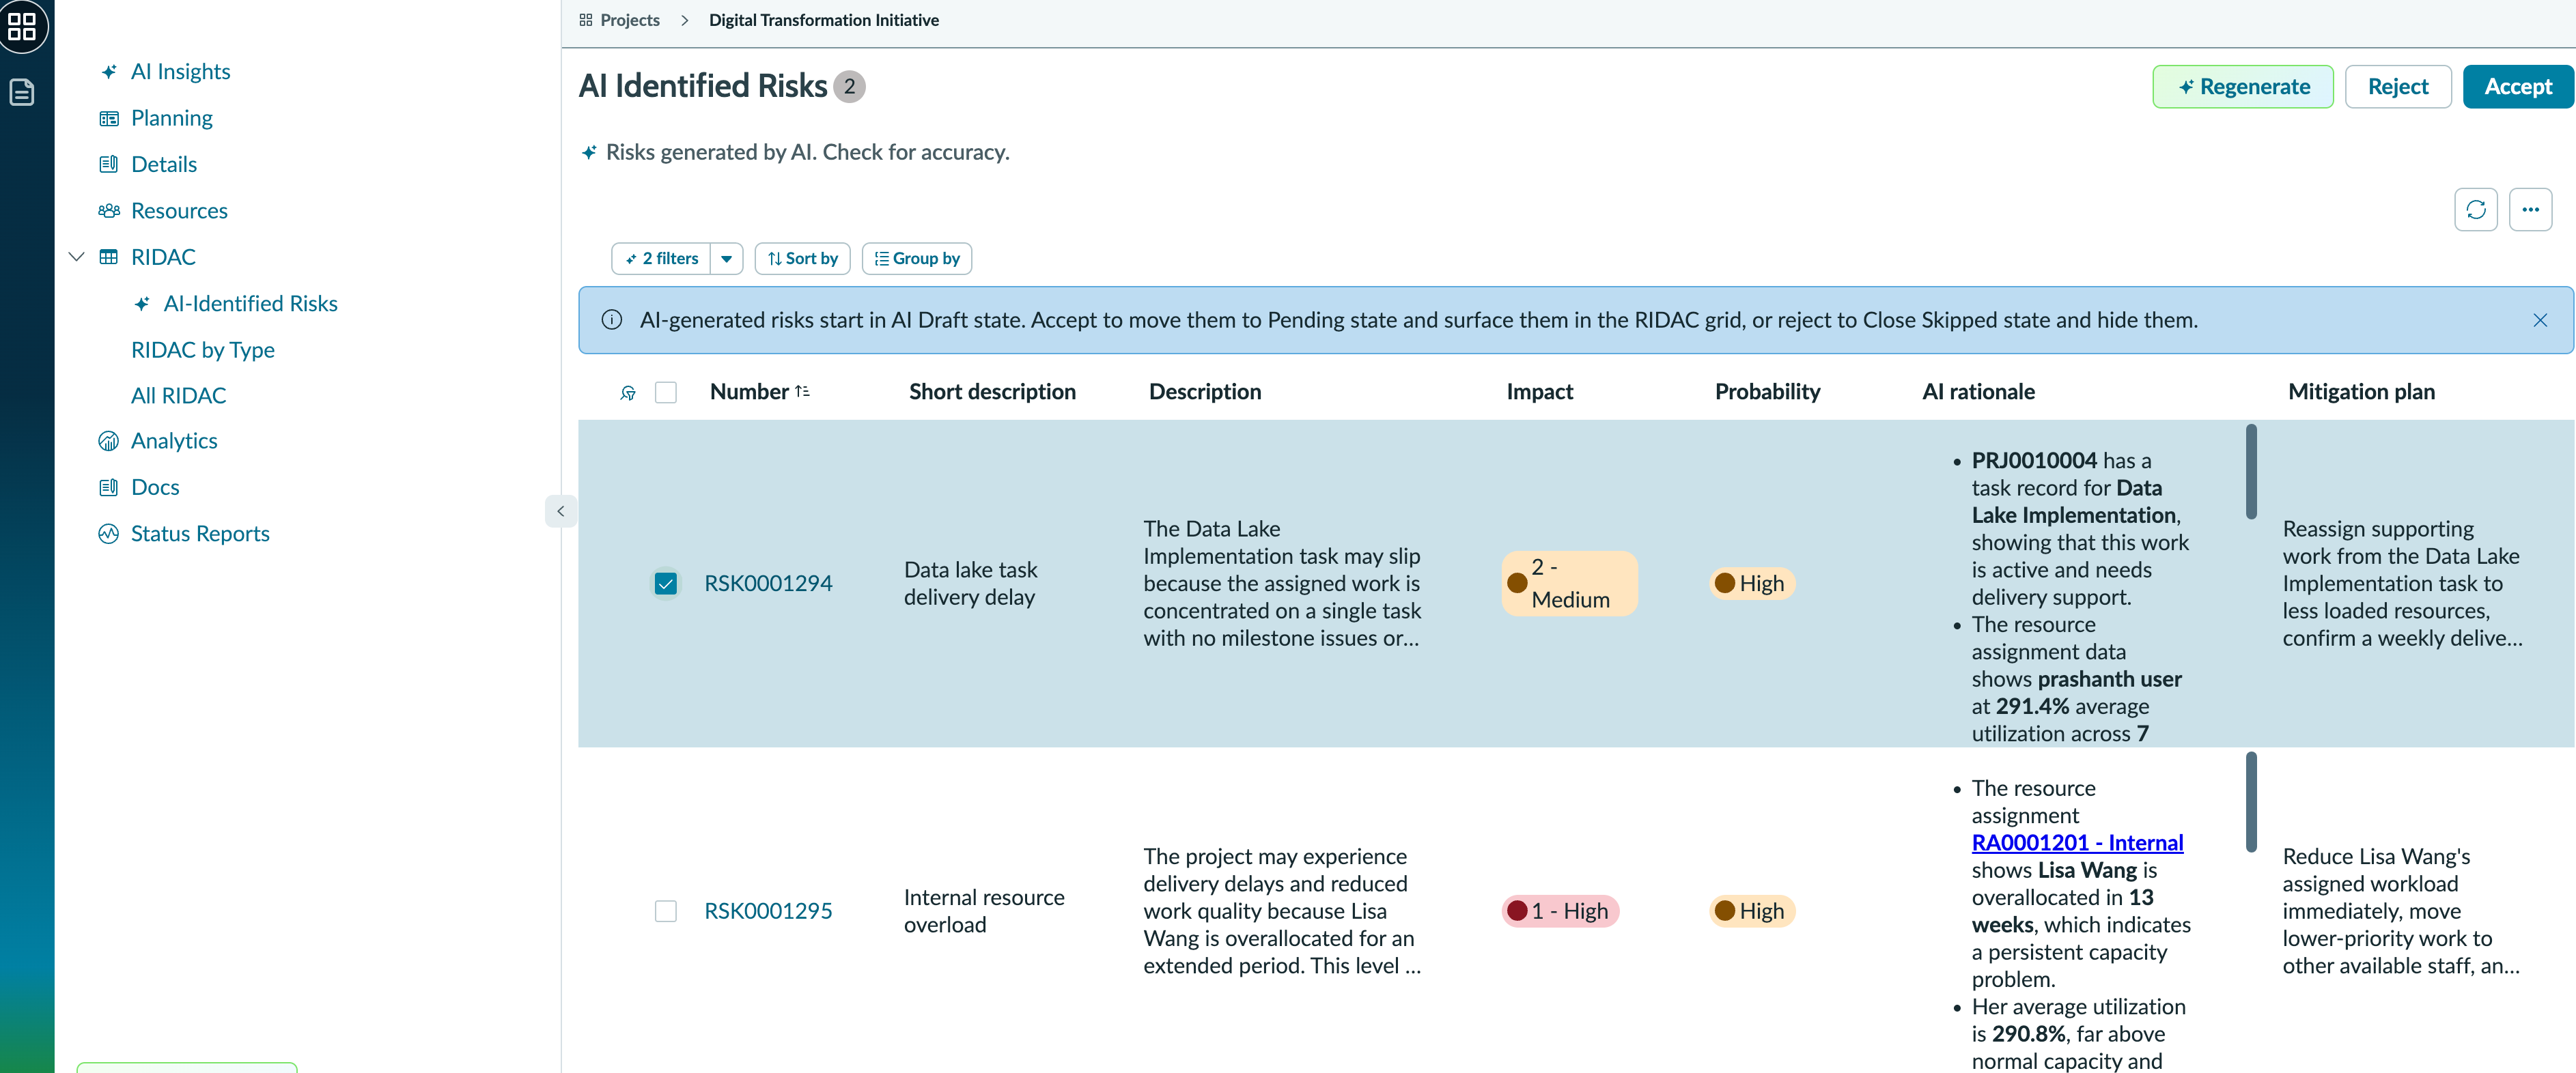The width and height of the screenshot is (2576, 1073).
Task: Click the refresh list icon button
Action: [x=2476, y=210]
